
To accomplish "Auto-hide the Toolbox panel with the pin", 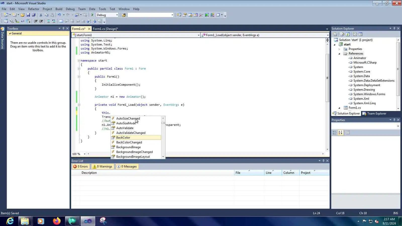I will pyautogui.click(x=63, y=28).
